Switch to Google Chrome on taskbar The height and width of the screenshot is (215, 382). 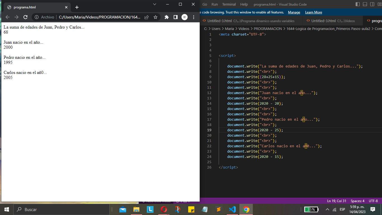(246, 209)
